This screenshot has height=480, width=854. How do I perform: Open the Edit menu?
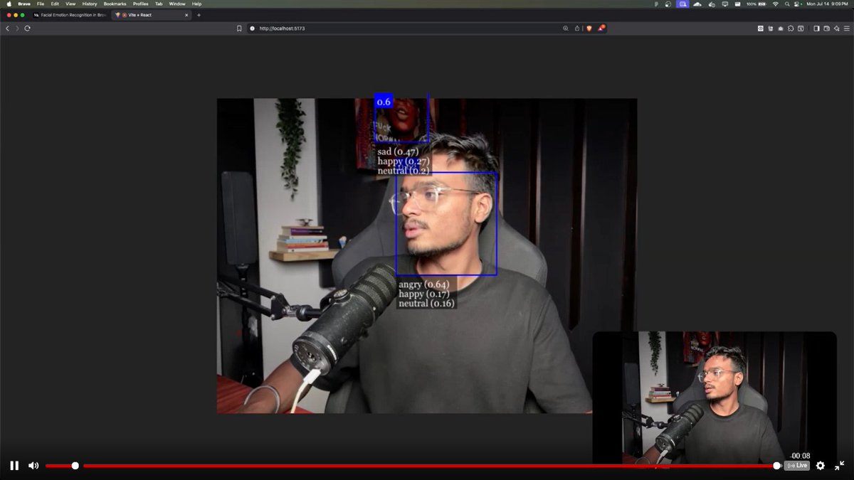tap(55, 4)
